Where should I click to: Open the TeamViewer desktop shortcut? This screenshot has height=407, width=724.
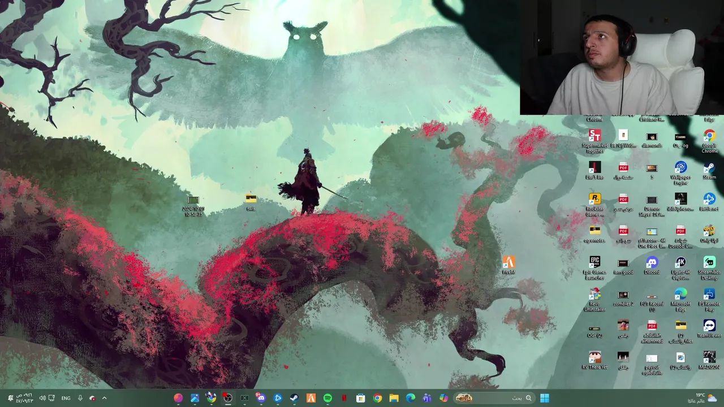pos(709,328)
